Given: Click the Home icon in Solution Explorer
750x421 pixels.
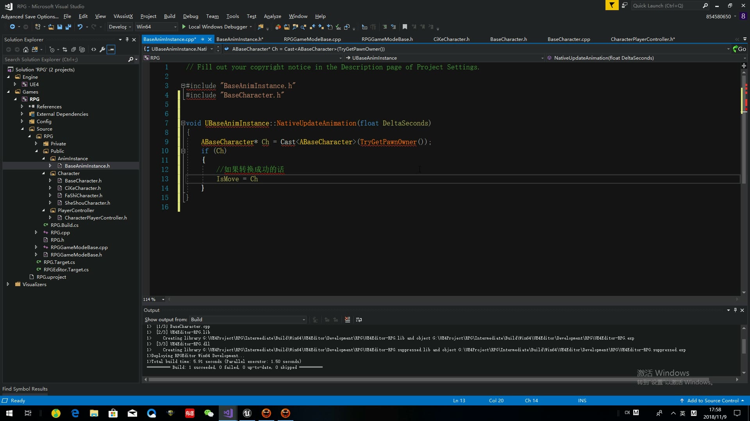Looking at the screenshot, I should pyautogui.click(x=26, y=50).
